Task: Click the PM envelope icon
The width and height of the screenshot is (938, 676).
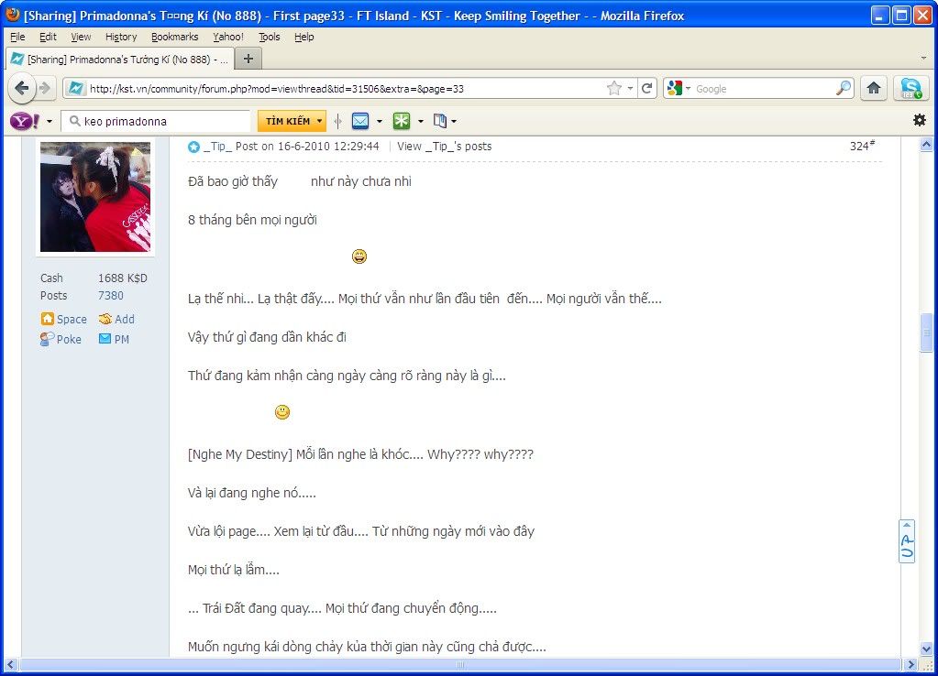Action: click(105, 339)
